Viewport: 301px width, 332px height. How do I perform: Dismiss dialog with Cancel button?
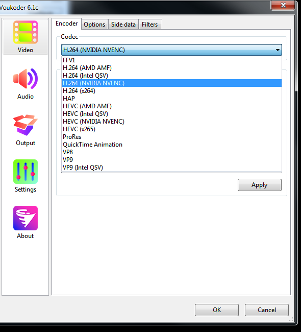[267, 310]
